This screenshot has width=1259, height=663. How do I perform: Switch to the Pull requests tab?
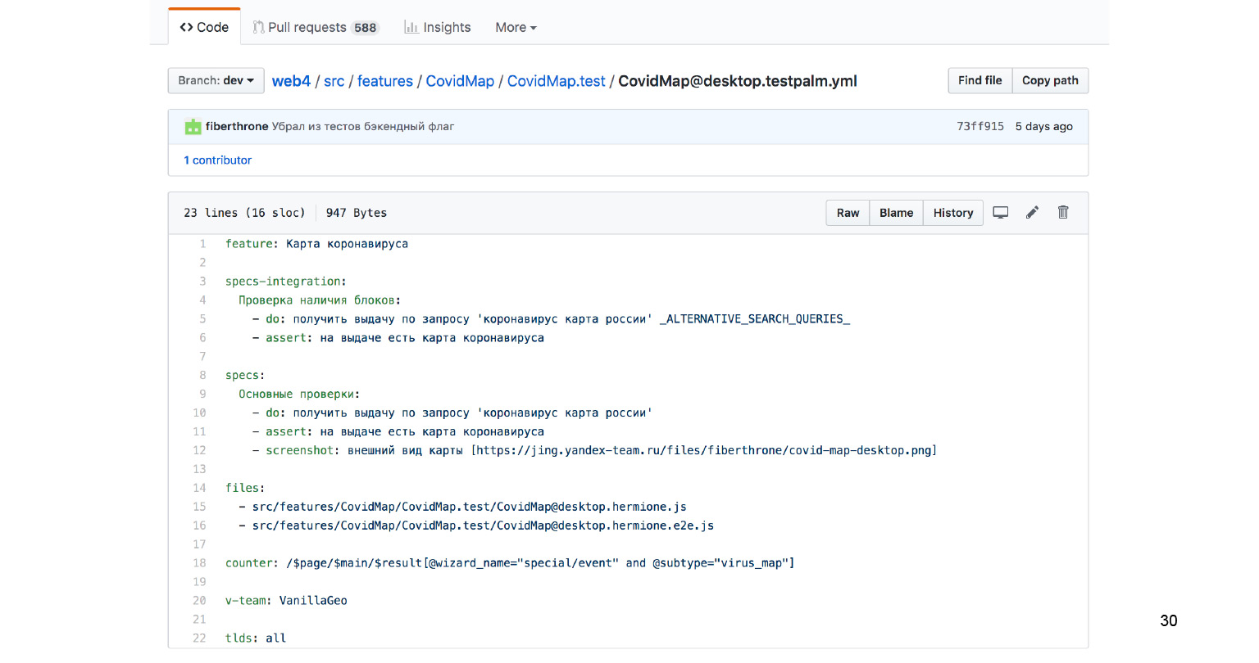coord(315,27)
